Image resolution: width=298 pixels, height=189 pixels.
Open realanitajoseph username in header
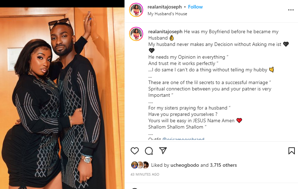click(x=165, y=7)
